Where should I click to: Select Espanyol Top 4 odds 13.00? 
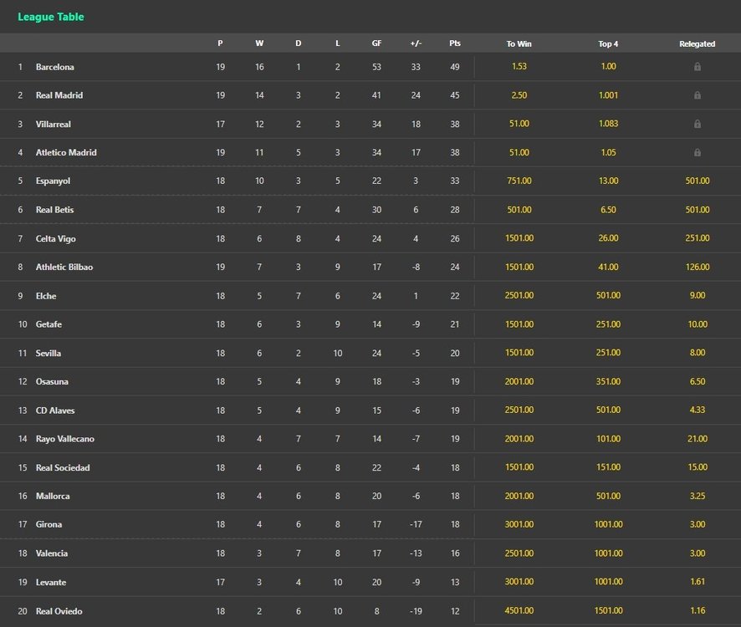point(608,181)
